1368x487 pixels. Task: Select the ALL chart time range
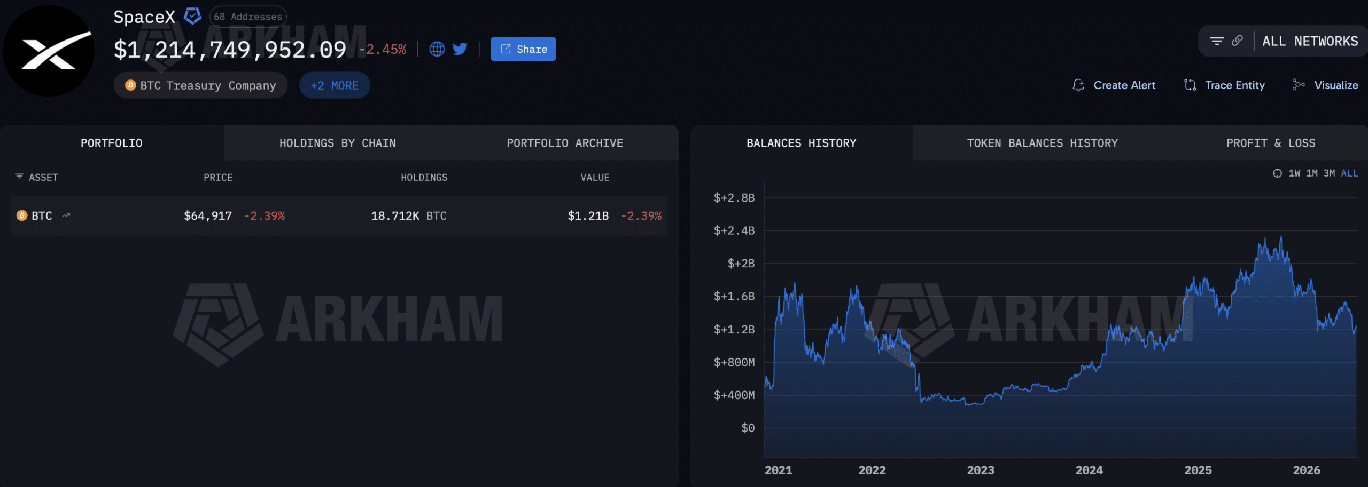point(1349,173)
